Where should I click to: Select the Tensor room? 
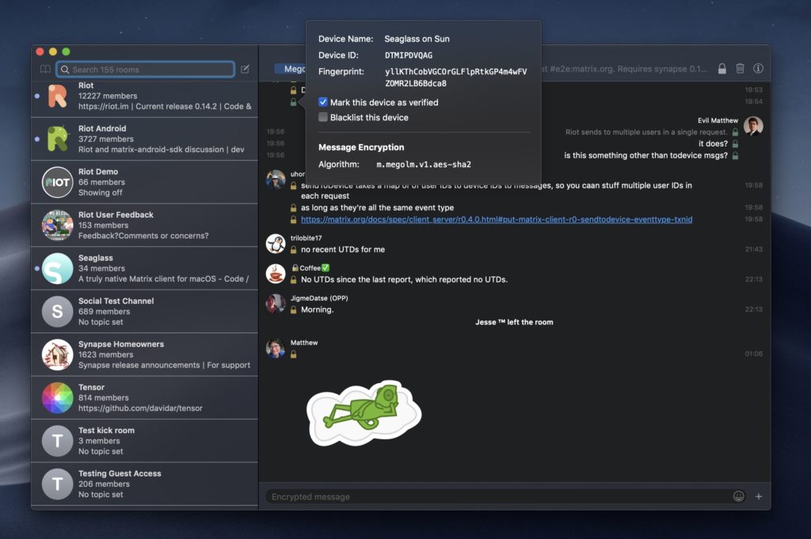(144, 397)
